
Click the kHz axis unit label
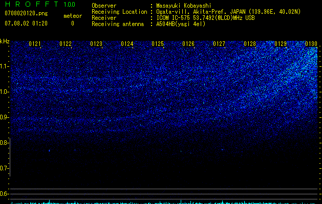tap(5, 41)
